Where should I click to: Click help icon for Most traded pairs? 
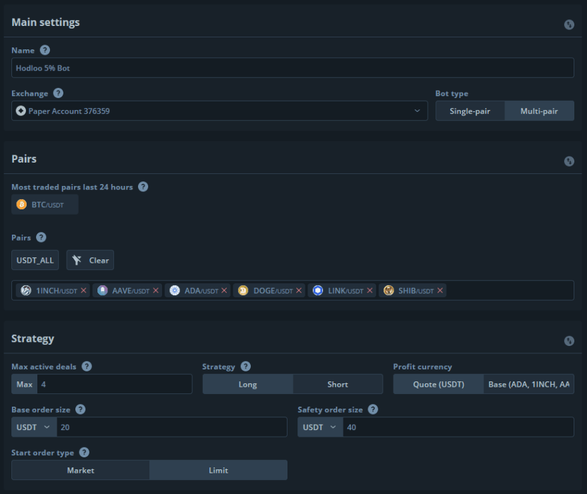(143, 187)
